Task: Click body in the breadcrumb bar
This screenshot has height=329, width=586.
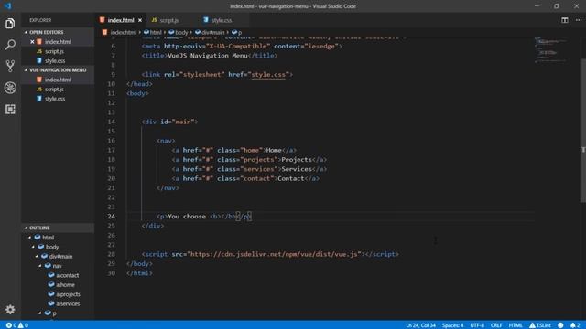Action: pos(181,33)
